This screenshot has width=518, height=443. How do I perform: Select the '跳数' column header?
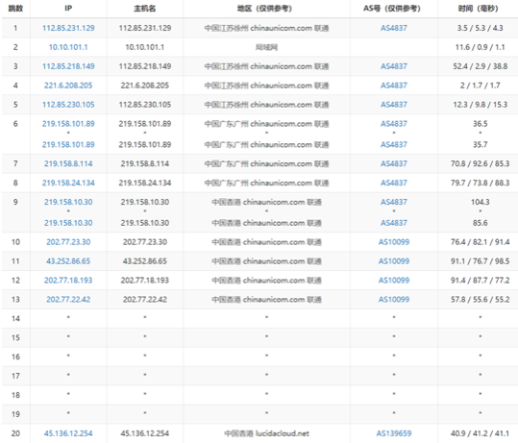click(x=15, y=9)
